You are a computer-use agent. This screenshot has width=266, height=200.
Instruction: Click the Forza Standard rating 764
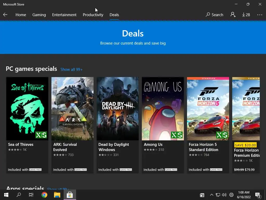coord(199,155)
